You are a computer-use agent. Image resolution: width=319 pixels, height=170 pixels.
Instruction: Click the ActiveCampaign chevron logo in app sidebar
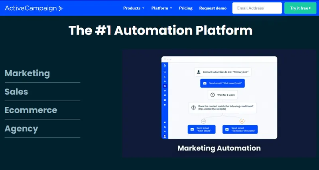[x=165, y=66]
